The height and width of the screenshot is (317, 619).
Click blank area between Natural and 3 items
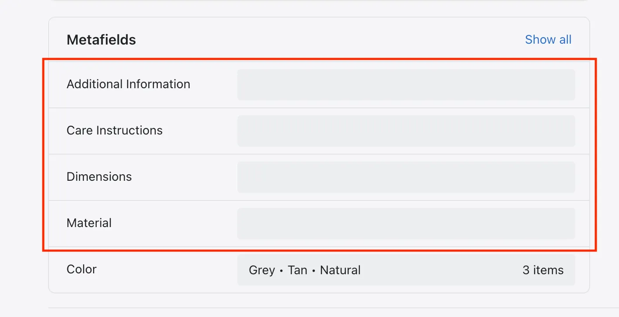pos(442,270)
